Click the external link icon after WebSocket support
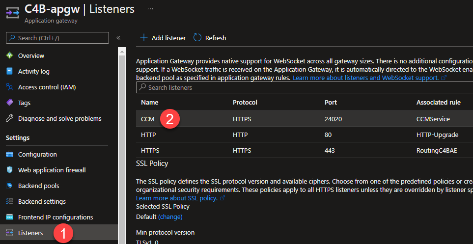The width and height of the screenshot is (473, 244). coord(443,78)
